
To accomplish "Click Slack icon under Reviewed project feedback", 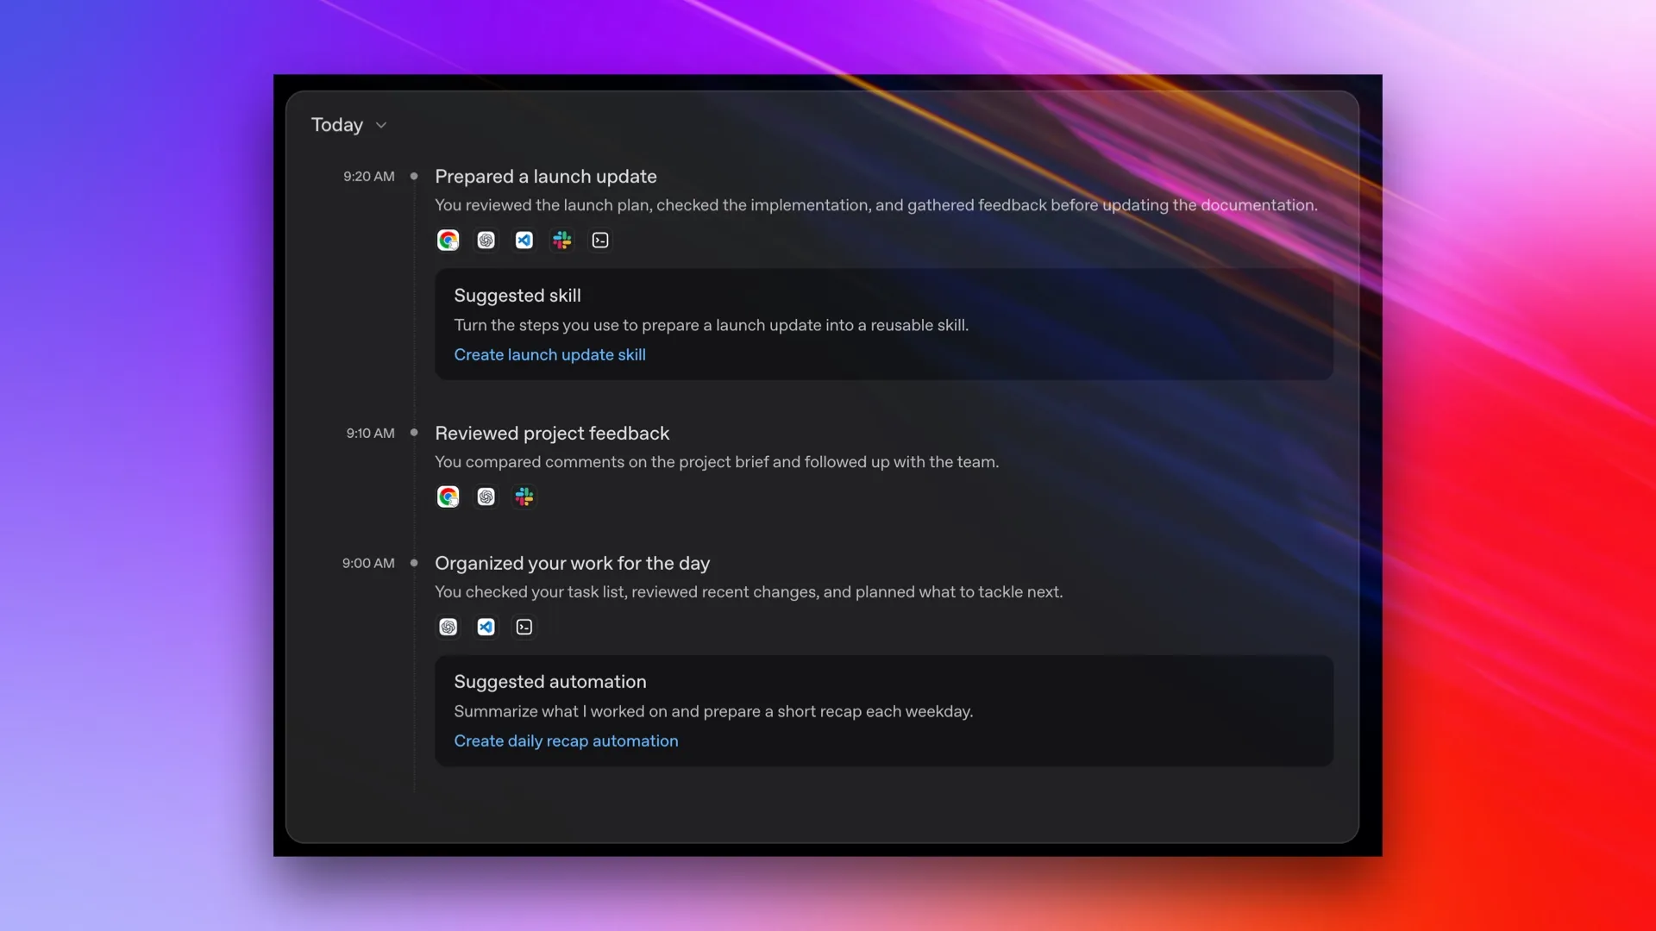I will [524, 497].
